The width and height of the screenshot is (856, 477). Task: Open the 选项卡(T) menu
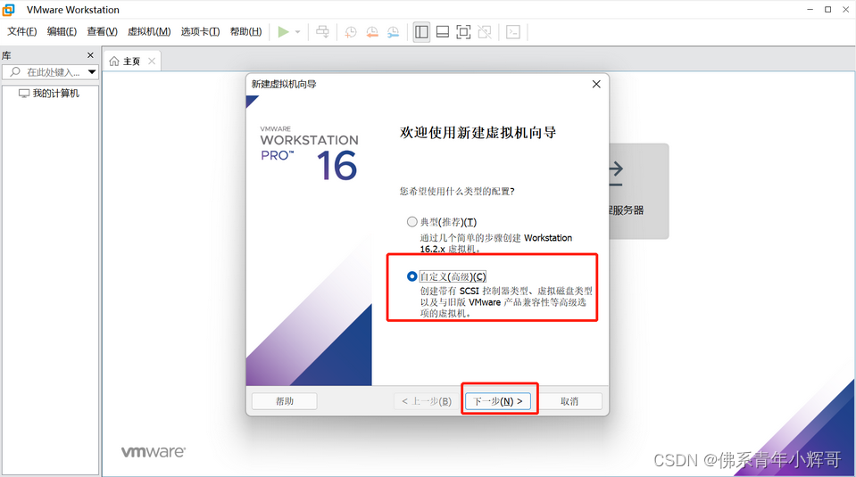click(200, 31)
